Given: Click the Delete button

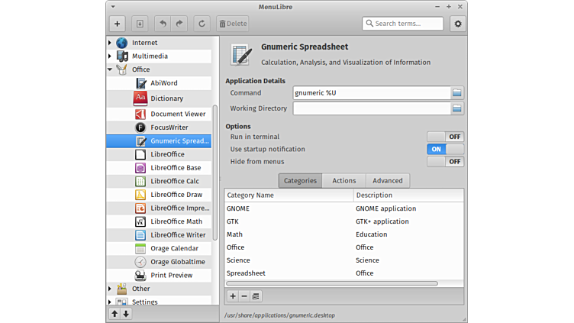Looking at the screenshot, I should tap(232, 24).
